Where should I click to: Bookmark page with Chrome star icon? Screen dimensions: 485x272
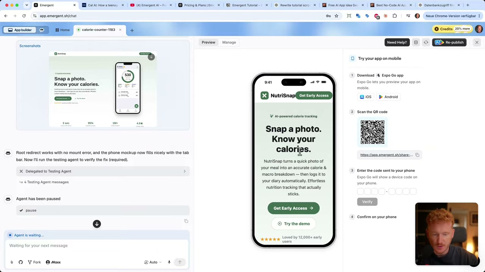[336, 16]
